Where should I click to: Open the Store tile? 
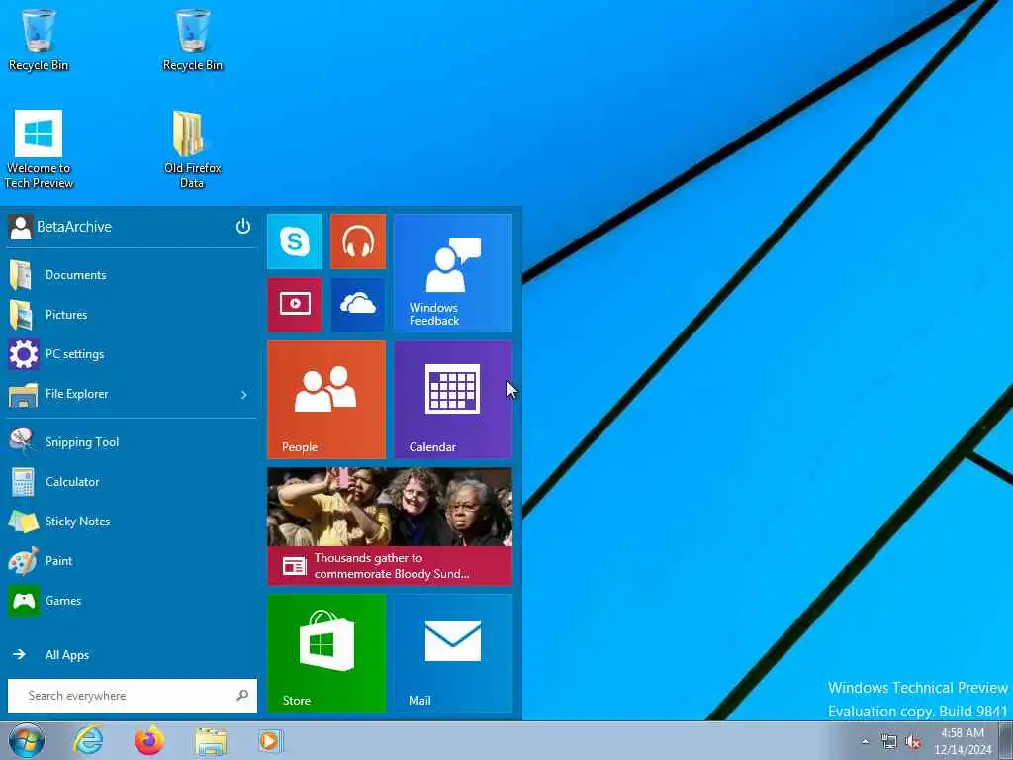point(326,653)
